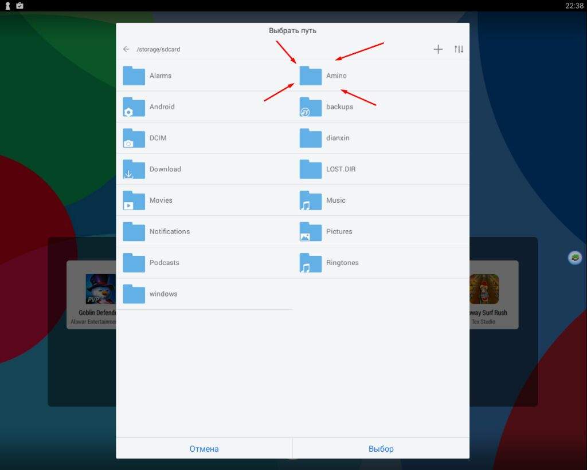The image size is (587, 470).
Task: Open the Music folder icon
Action: 310,200
